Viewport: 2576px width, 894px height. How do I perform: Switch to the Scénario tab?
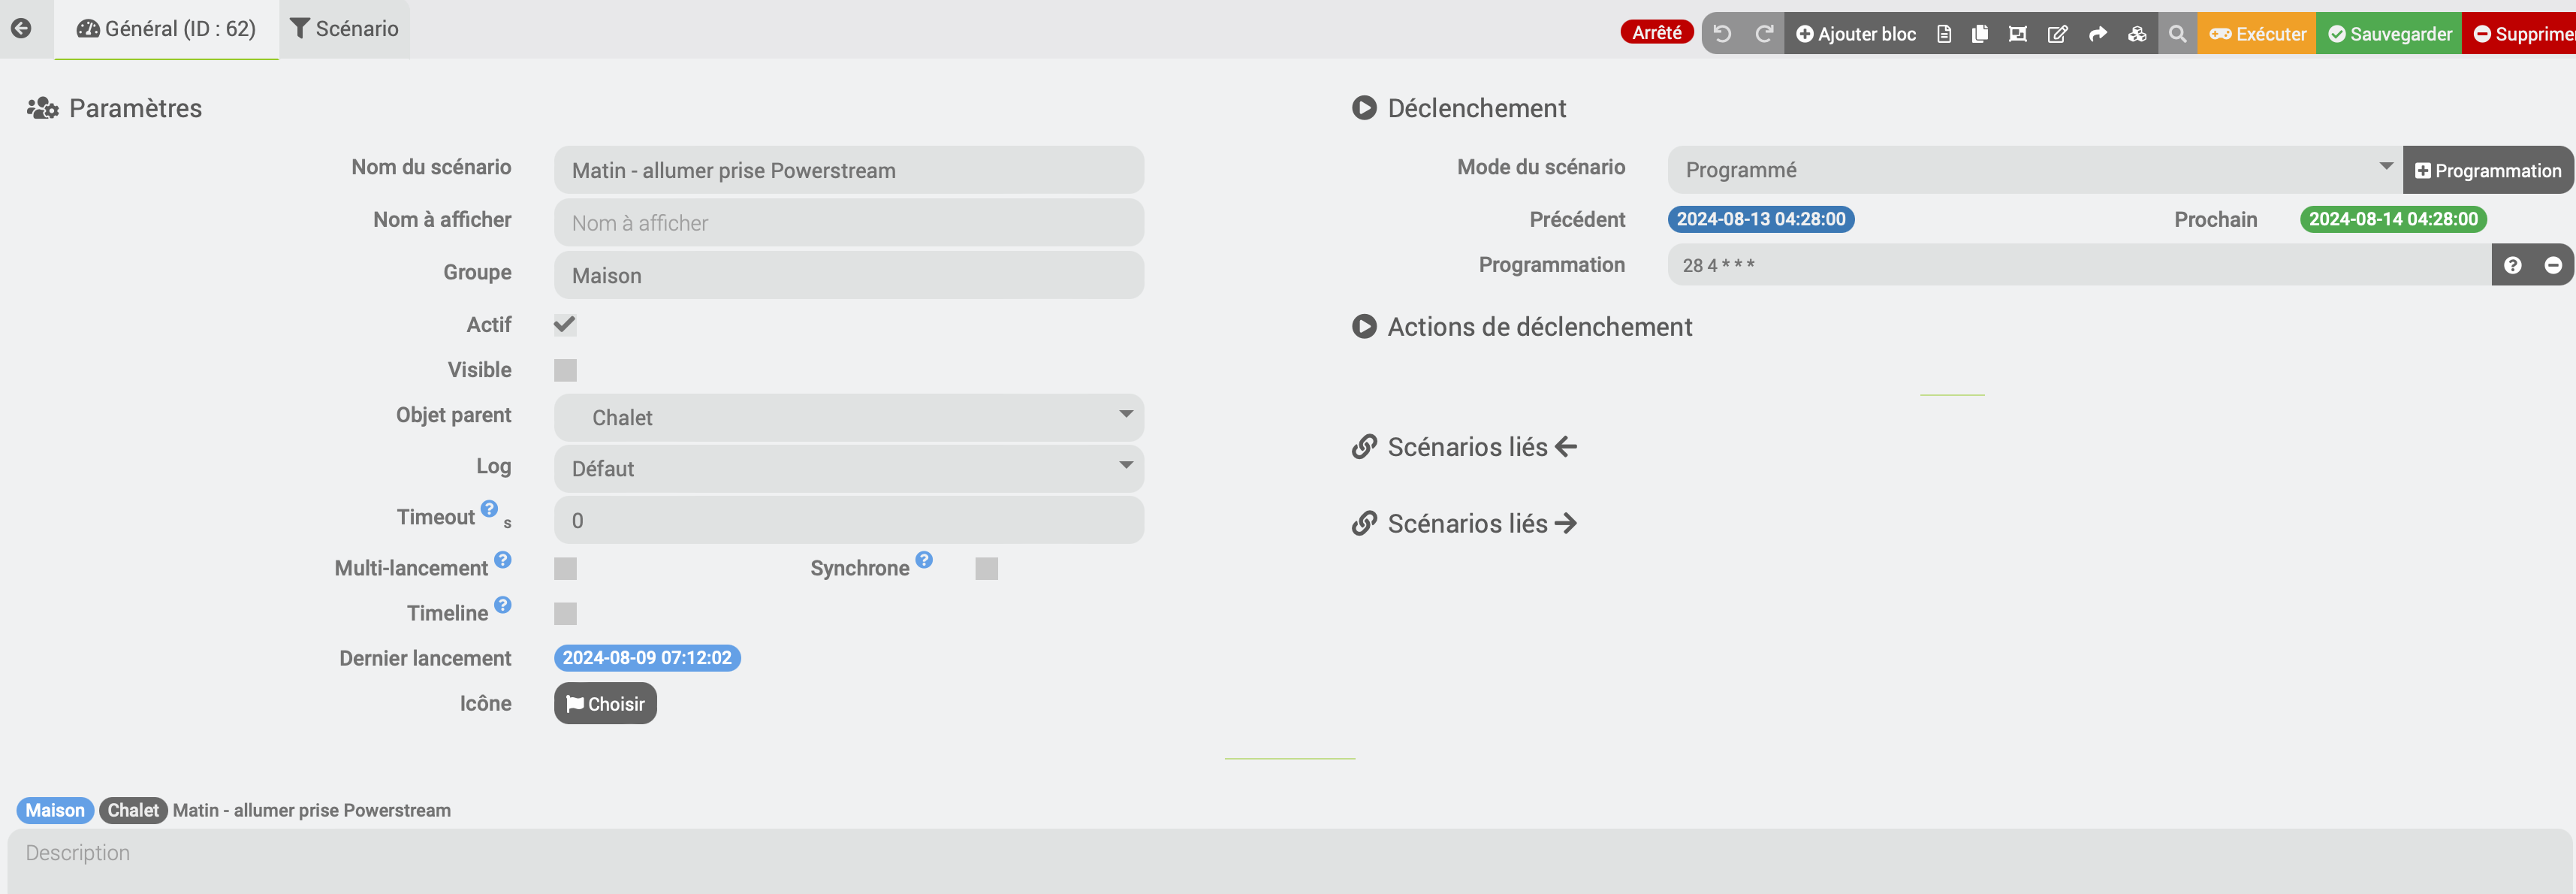pyautogui.click(x=344, y=29)
